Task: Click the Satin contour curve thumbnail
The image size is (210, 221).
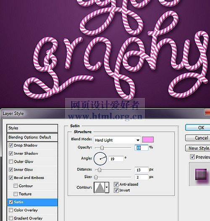Action: click(100, 187)
